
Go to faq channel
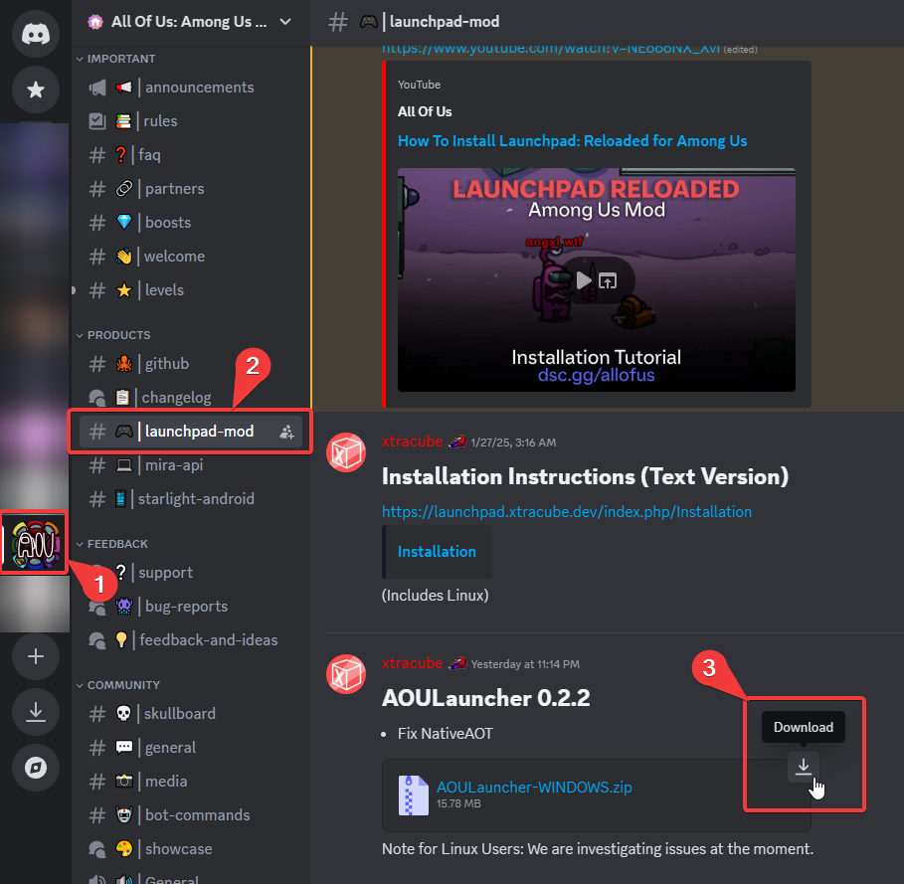(x=191, y=155)
